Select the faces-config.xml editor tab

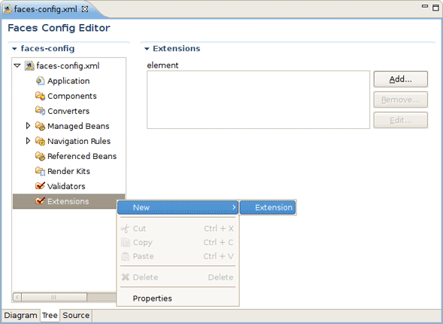tap(45, 9)
